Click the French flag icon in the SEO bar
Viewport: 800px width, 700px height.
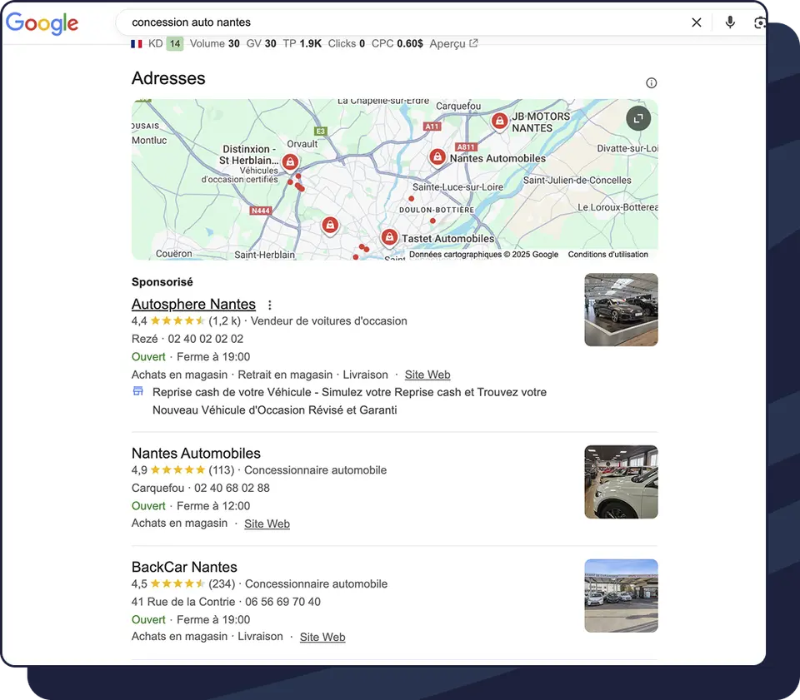[136, 44]
